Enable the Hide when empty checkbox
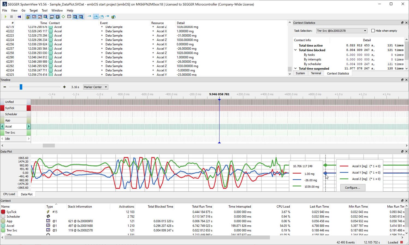The width and height of the screenshot is (409, 245). tap(373, 31)
